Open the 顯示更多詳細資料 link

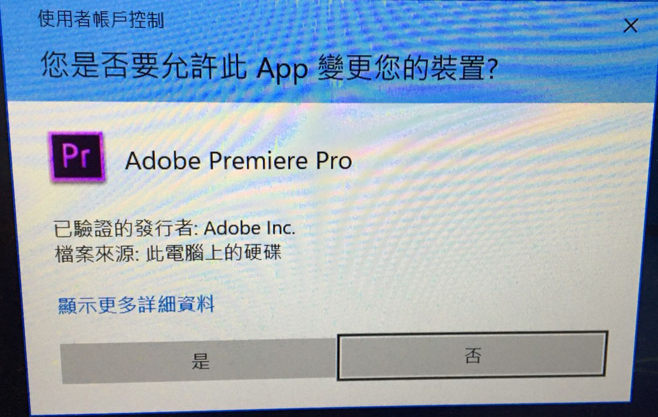click(x=136, y=304)
